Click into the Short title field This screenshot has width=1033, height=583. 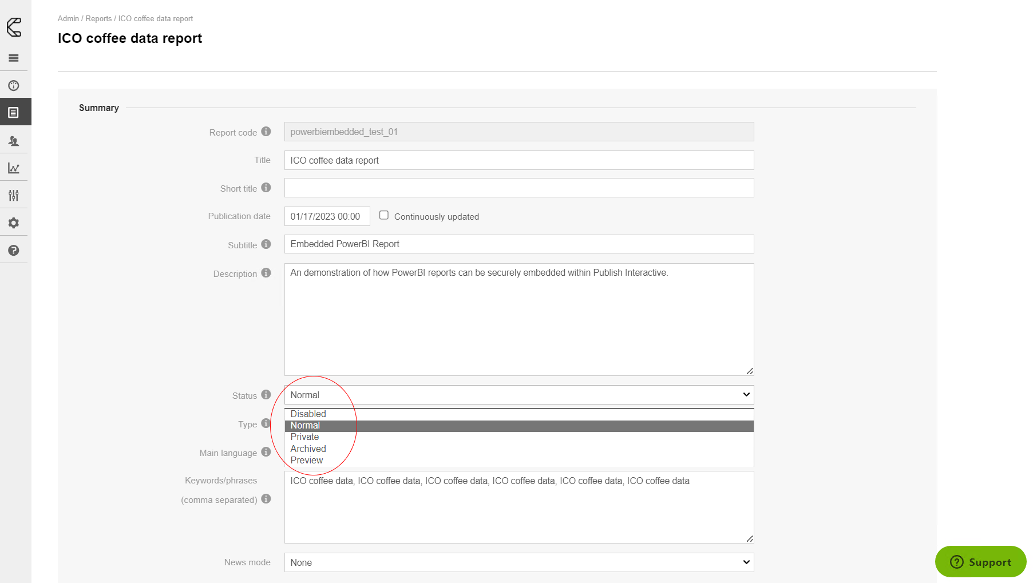pos(519,188)
